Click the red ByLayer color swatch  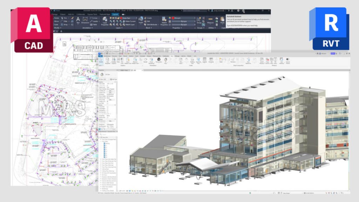pyautogui.click(x=172, y=18)
